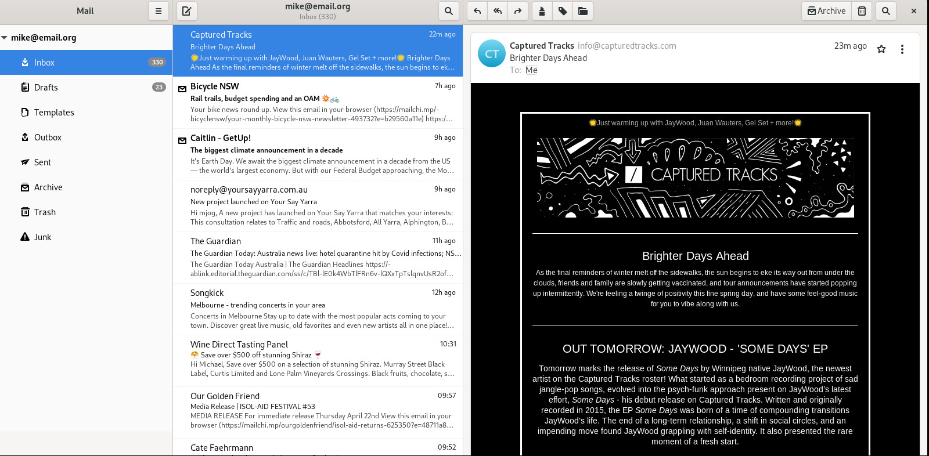This screenshot has height=456, width=929.
Task: Go to the Outbox folder
Action: coord(86,137)
